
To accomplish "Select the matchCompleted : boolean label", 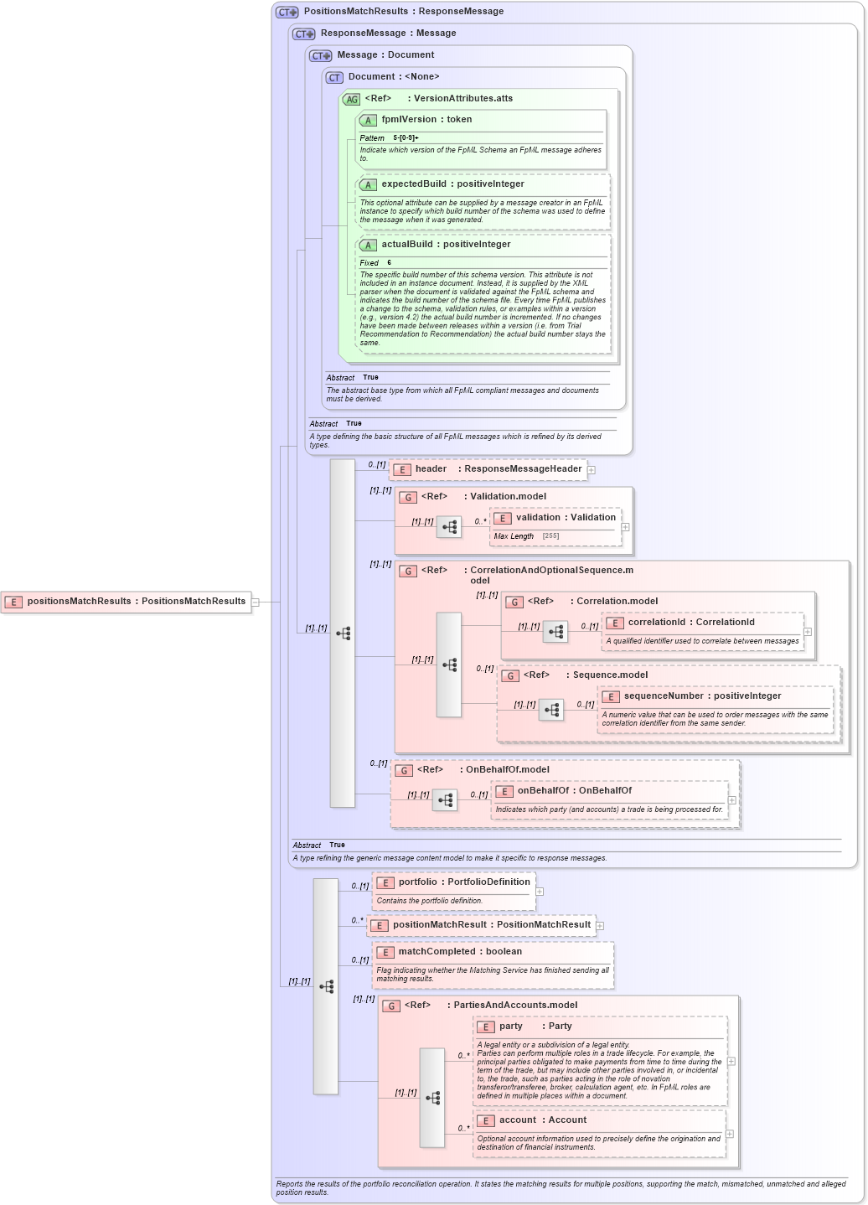I will tap(460, 952).
